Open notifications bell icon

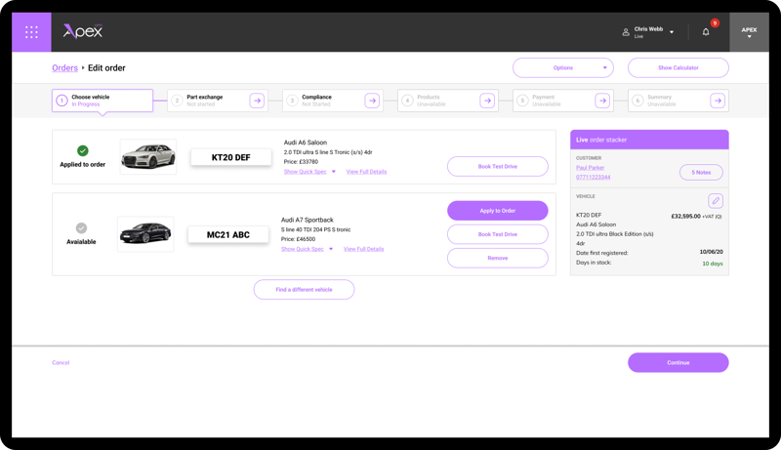pyautogui.click(x=706, y=32)
